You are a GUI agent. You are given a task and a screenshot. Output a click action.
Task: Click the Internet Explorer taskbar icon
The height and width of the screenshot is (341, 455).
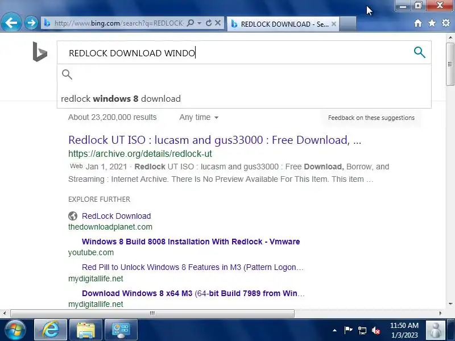pos(51,330)
